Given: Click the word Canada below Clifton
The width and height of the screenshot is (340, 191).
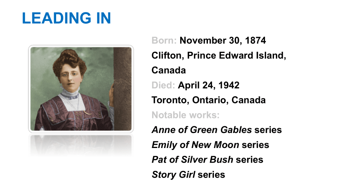Looking at the screenshot, I should point(169,70).
